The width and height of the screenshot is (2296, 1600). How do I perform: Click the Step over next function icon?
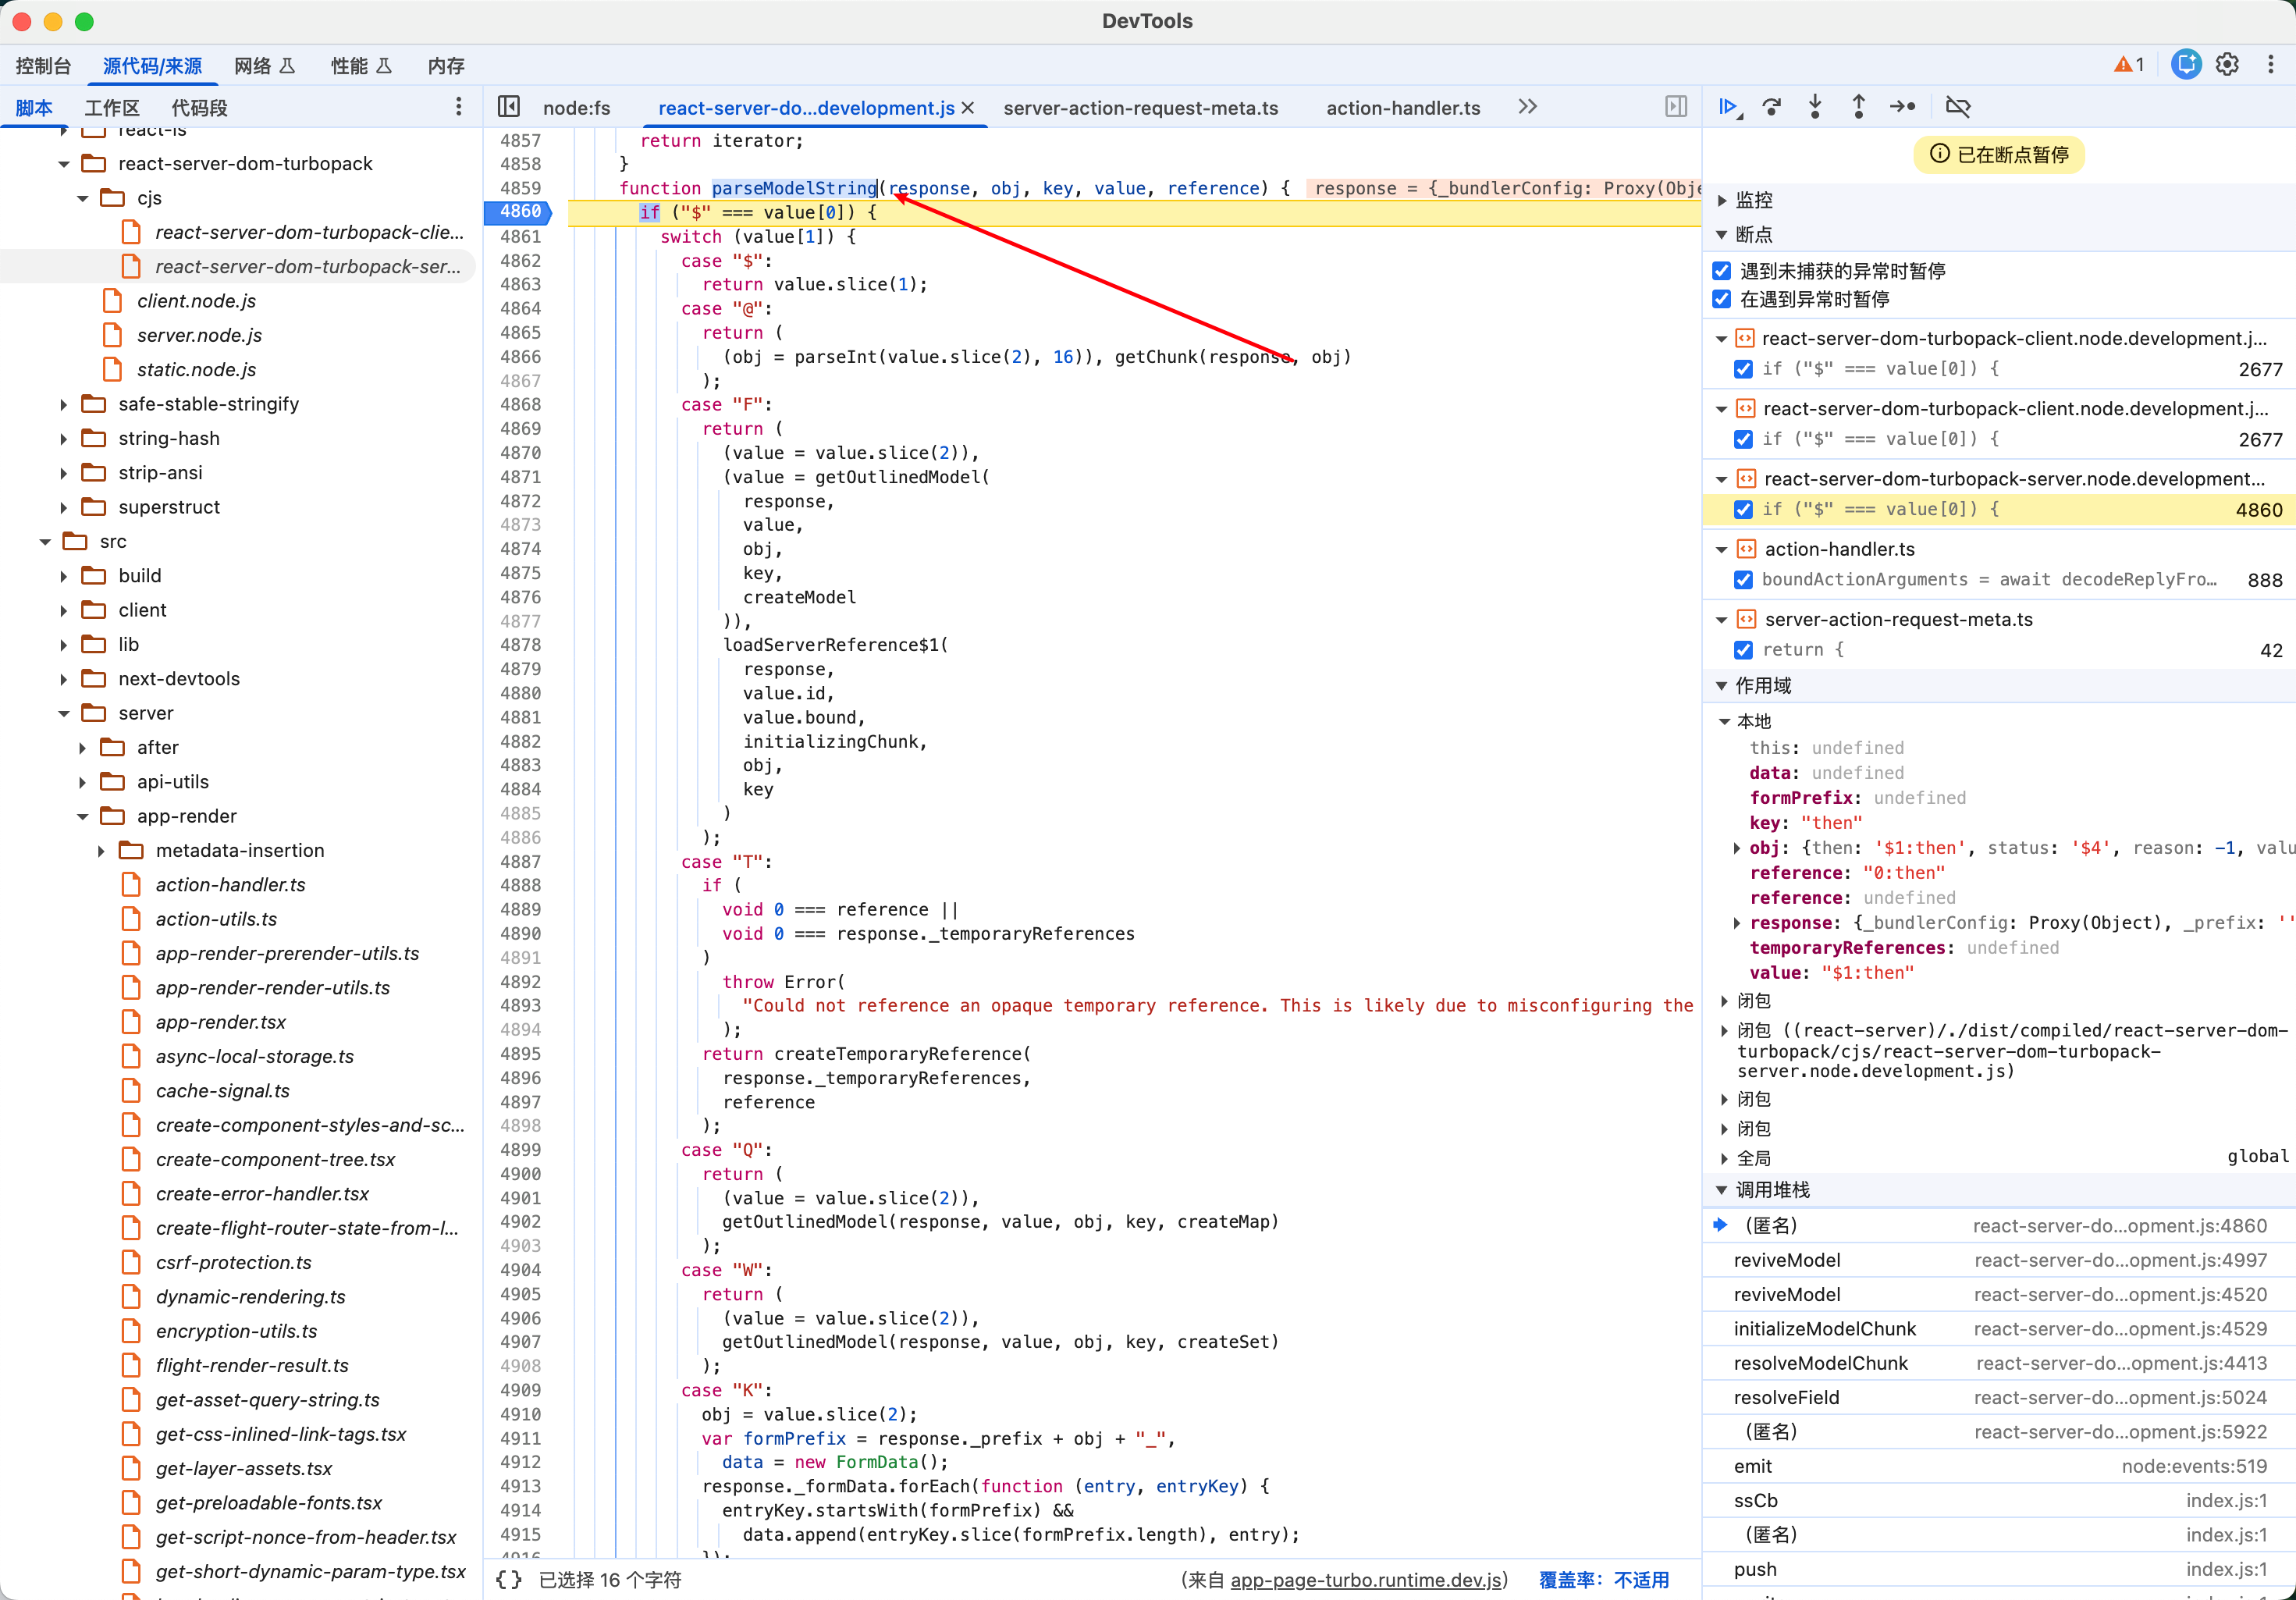click(1772, 107)
